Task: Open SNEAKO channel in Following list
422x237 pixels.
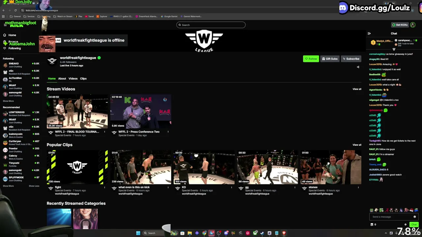Action: [21, 65]
